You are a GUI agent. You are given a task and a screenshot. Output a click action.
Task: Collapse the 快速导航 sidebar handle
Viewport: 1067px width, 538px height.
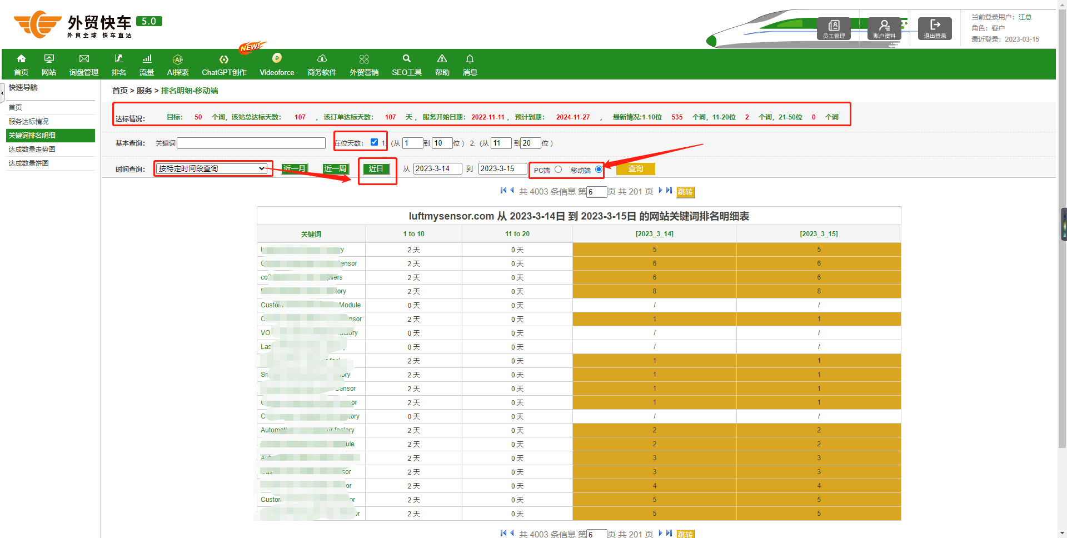pos(2,92)
